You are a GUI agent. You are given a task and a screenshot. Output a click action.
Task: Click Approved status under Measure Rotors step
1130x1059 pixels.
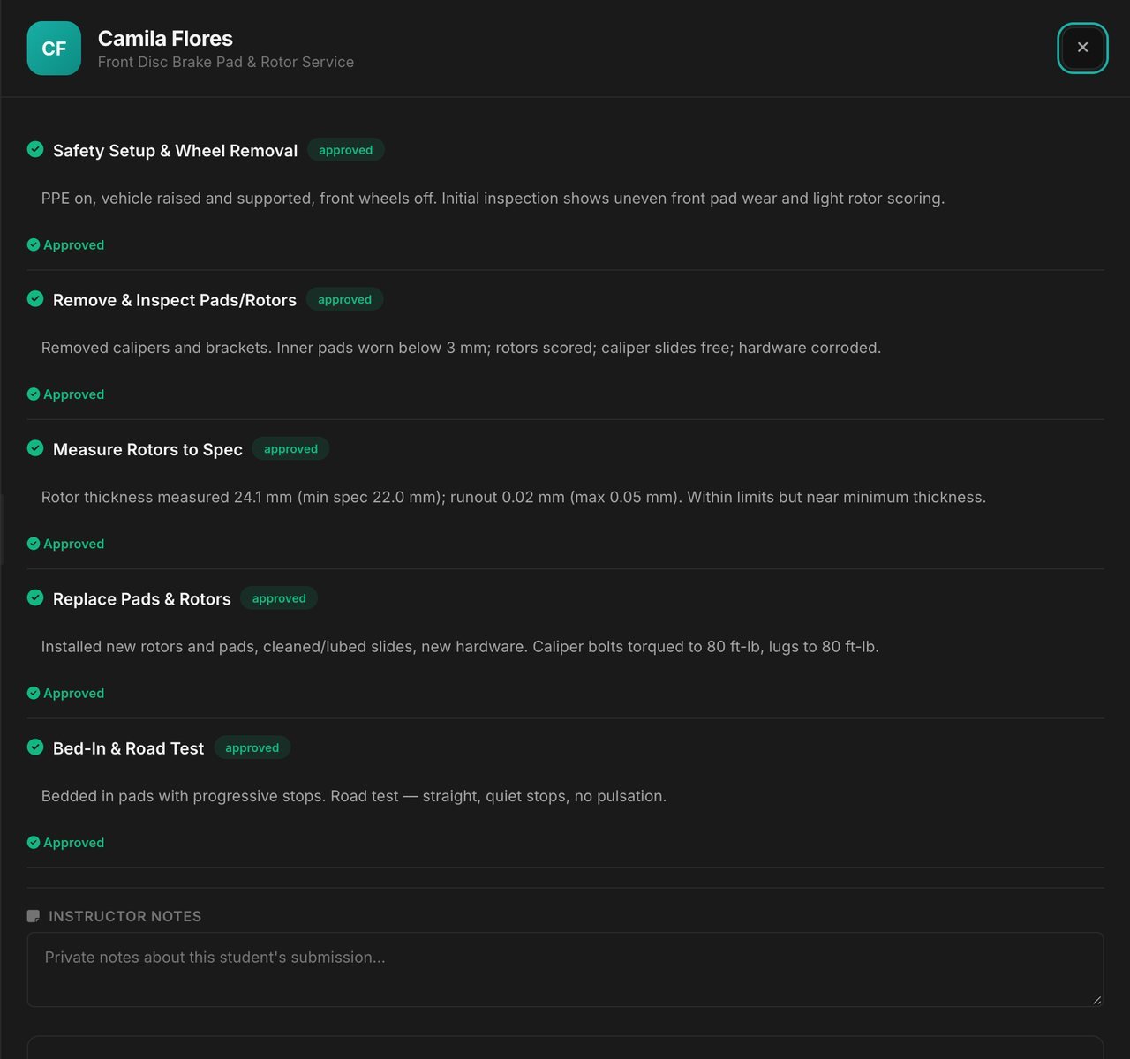pyautogui.click(x=66, y=544)
